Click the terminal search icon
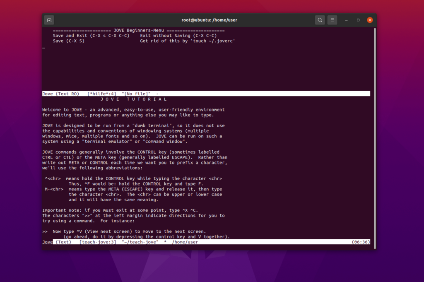This screenshot has width=424, height=282. [320, 20]
